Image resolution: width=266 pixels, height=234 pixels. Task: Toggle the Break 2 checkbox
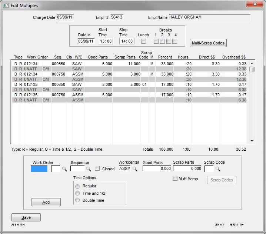pos(162,41)
